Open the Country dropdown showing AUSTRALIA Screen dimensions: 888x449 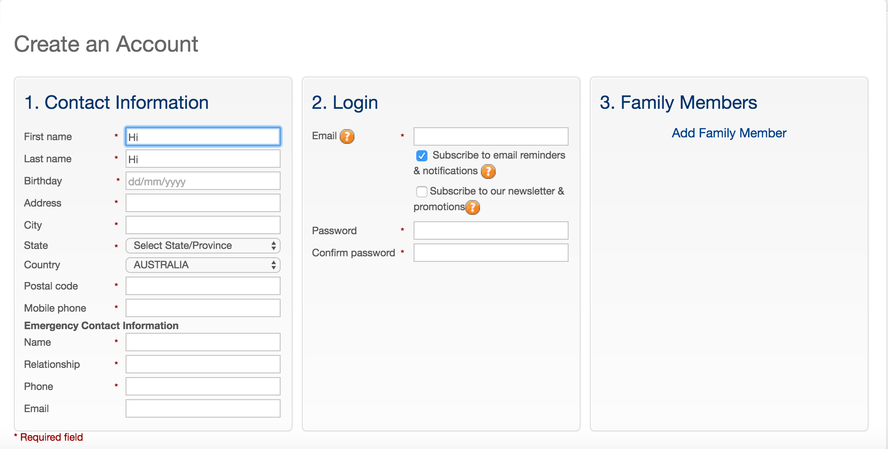click(x=203, y=265)
